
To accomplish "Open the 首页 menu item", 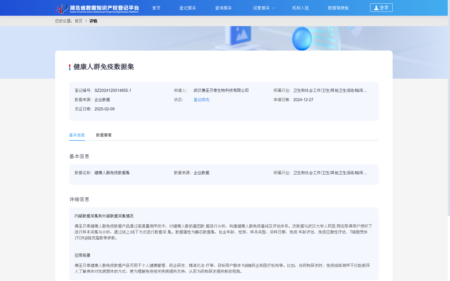I will (156, 8).
